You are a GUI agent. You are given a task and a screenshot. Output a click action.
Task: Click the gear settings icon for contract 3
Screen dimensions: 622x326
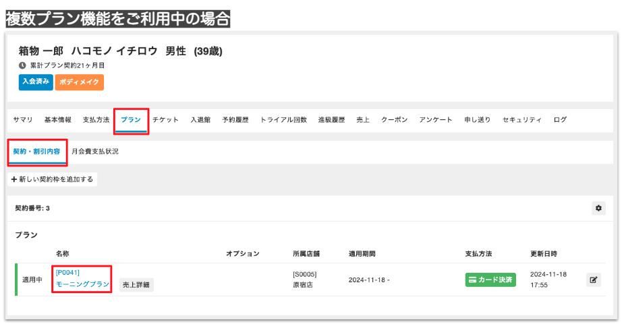pyautogui.click(x=598, y=208)
